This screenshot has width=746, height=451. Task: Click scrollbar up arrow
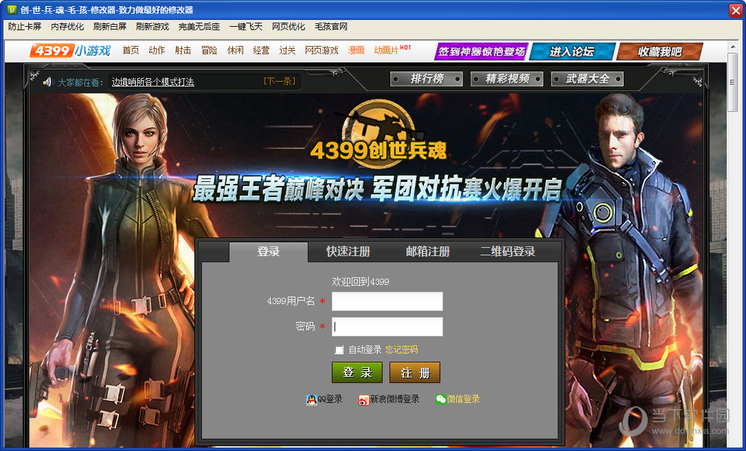click(732, 47)
